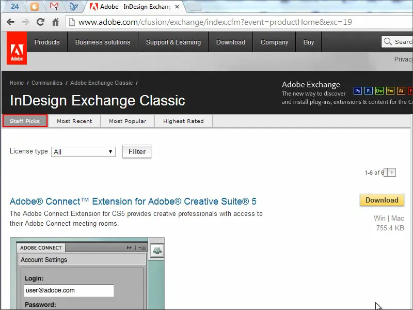Switch to the orange icon pinned tab
The width and height of the screenshot is (413, 310).
[34, 6]
